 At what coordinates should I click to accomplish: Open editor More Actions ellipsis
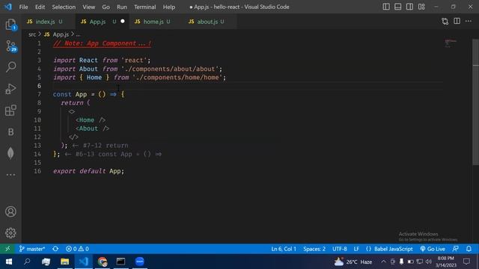[x=469, y=21]
